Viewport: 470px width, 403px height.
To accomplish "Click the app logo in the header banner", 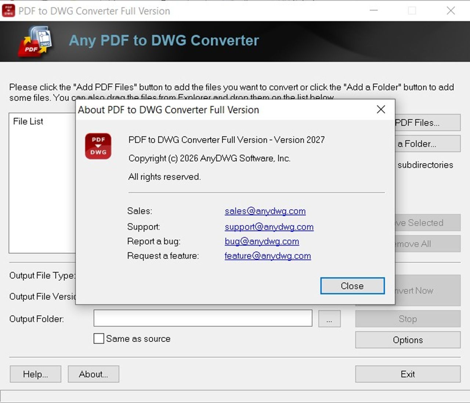I will [x=35, y=41].
